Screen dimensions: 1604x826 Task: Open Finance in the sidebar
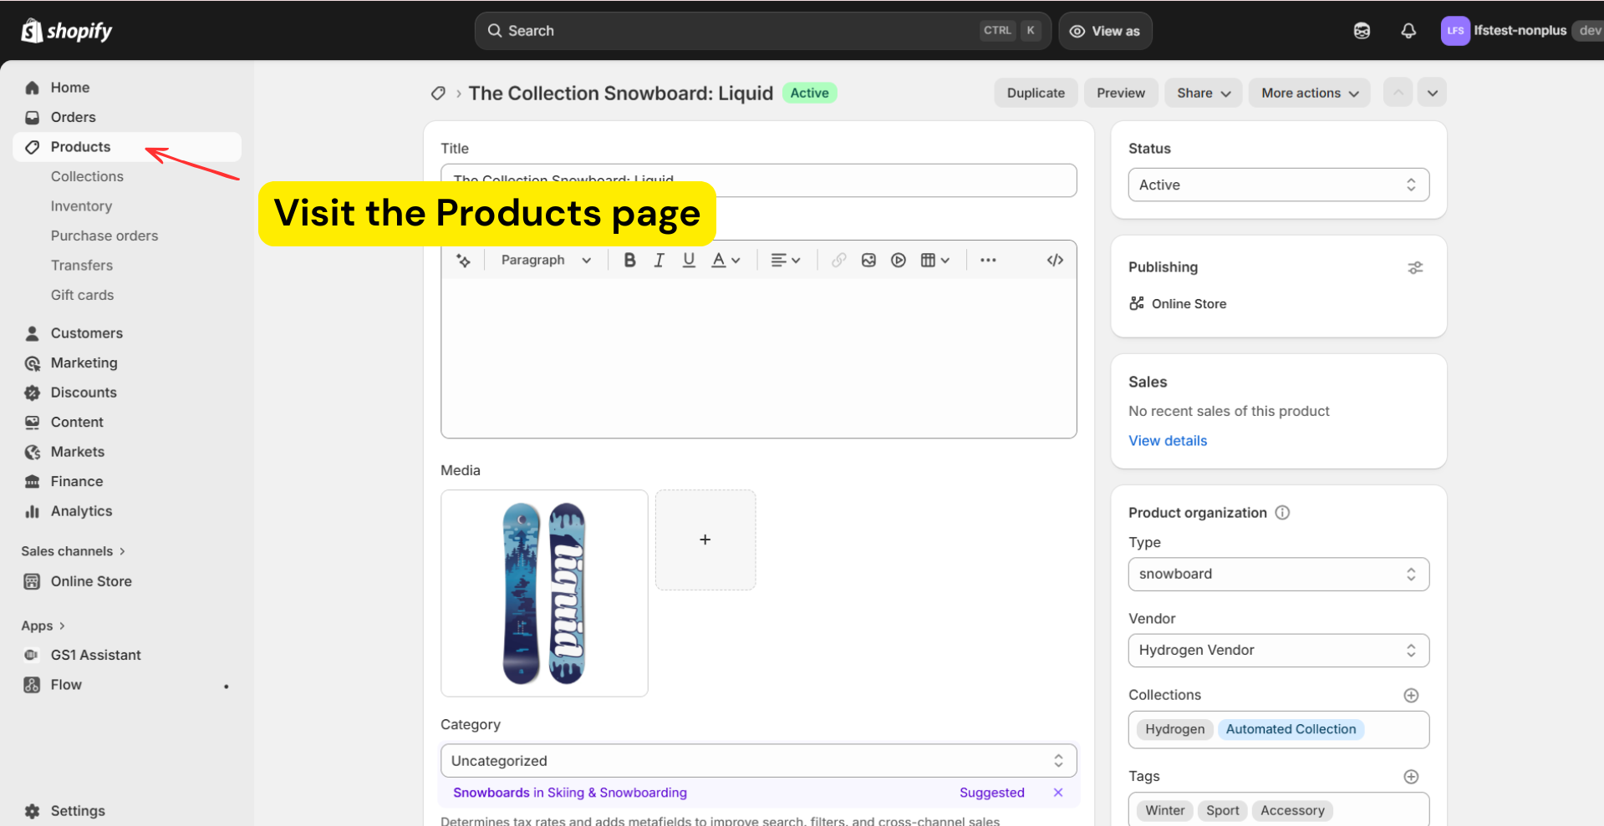[x=127, y=482]
